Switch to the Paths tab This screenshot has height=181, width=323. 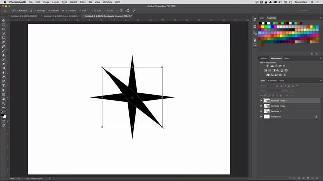coord(282,81)
